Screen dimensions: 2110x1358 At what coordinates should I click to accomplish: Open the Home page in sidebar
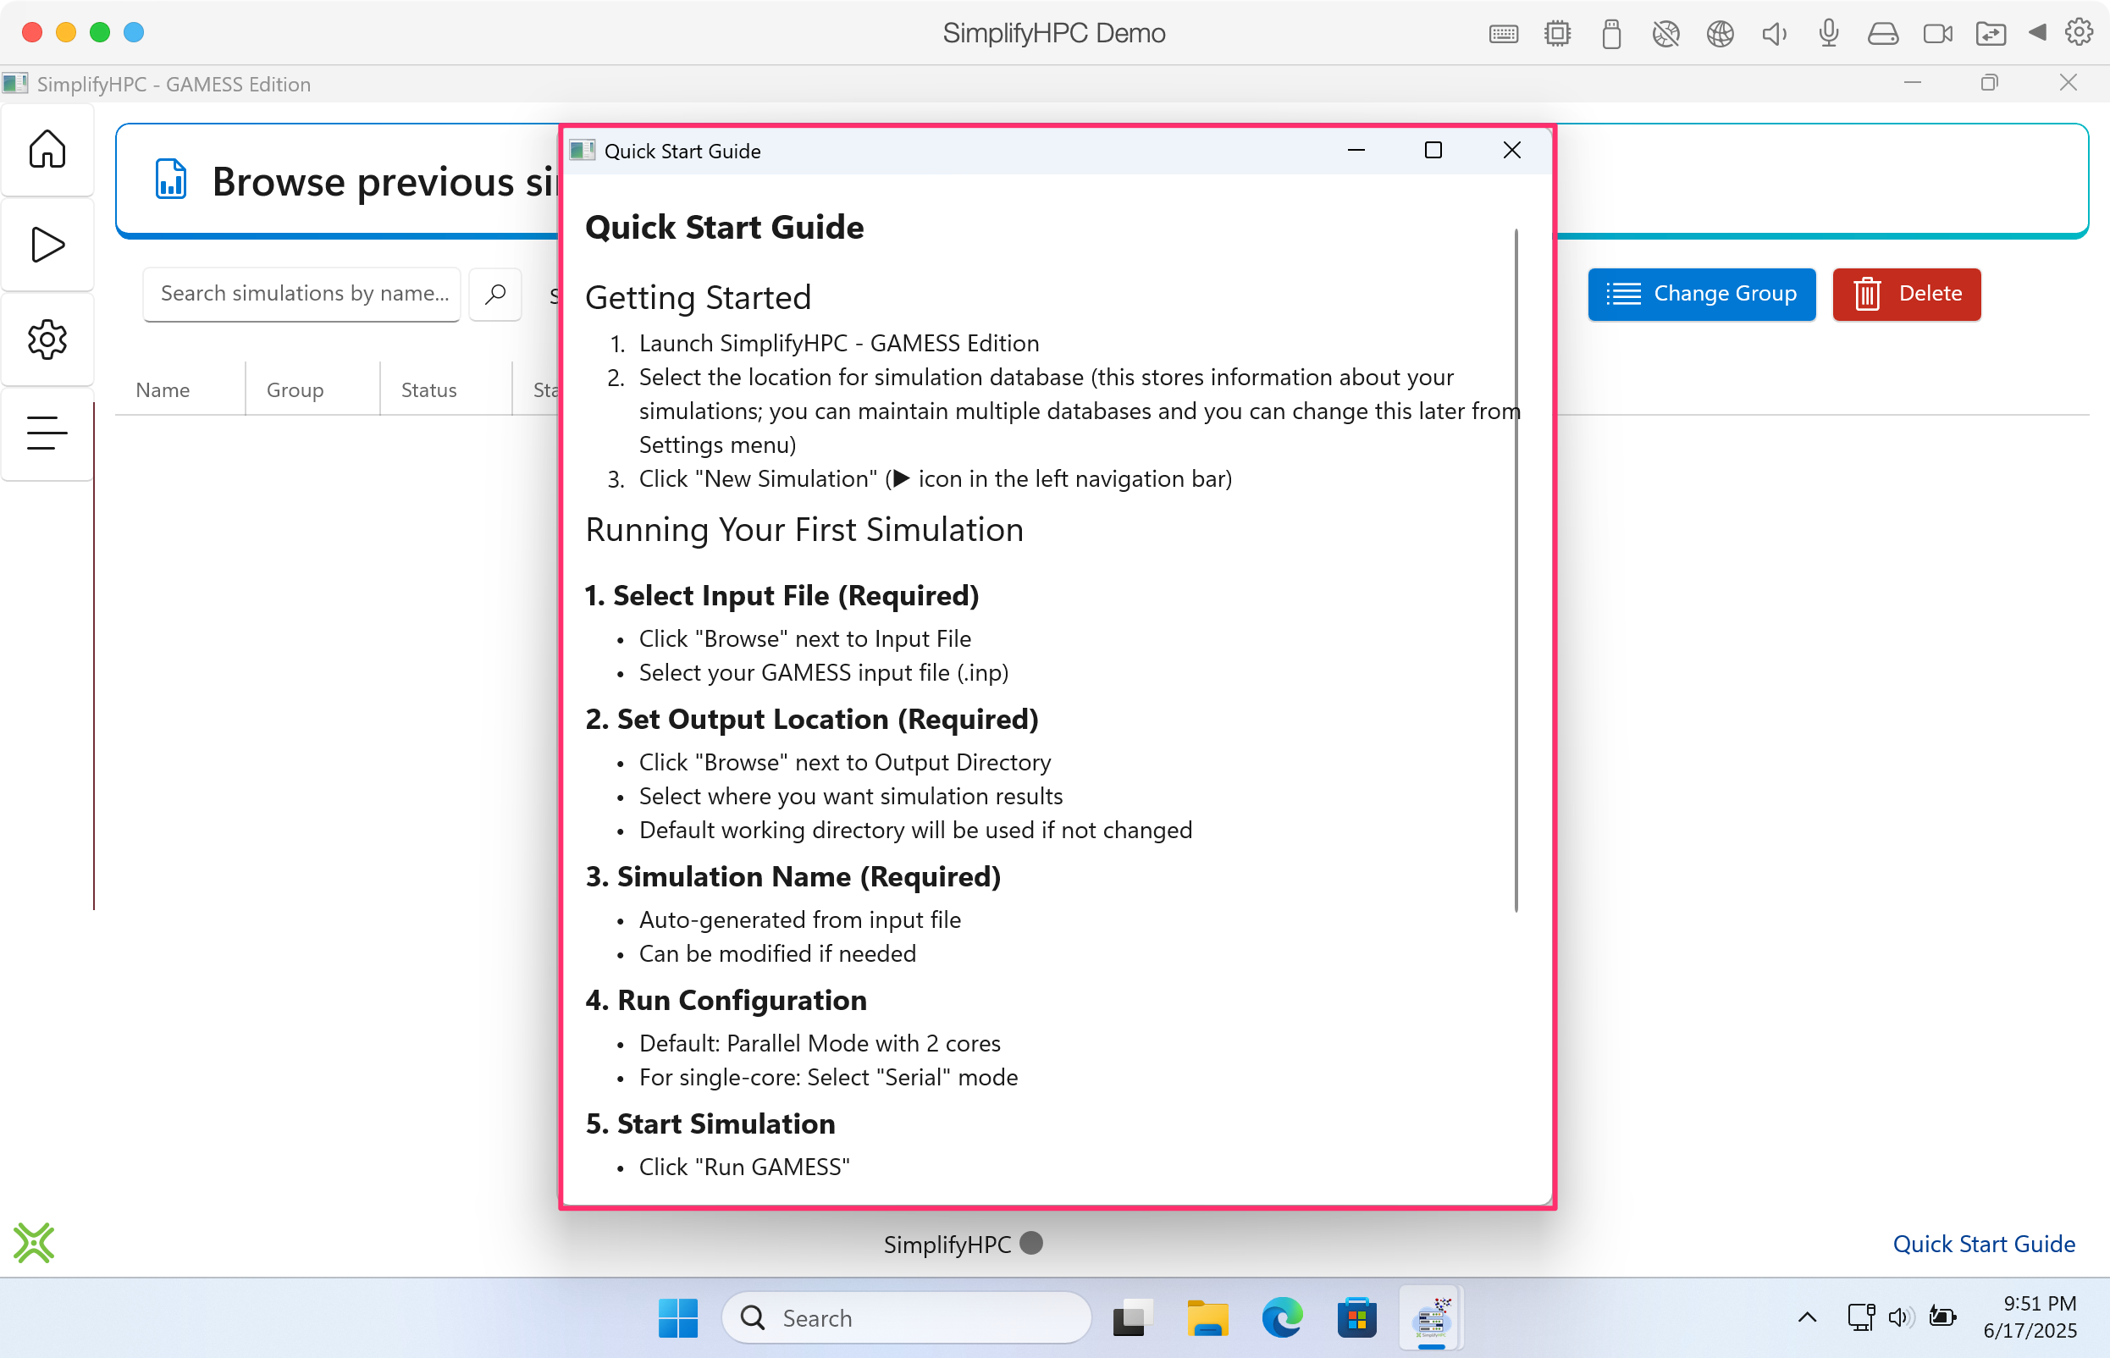[x=47, y=149]
